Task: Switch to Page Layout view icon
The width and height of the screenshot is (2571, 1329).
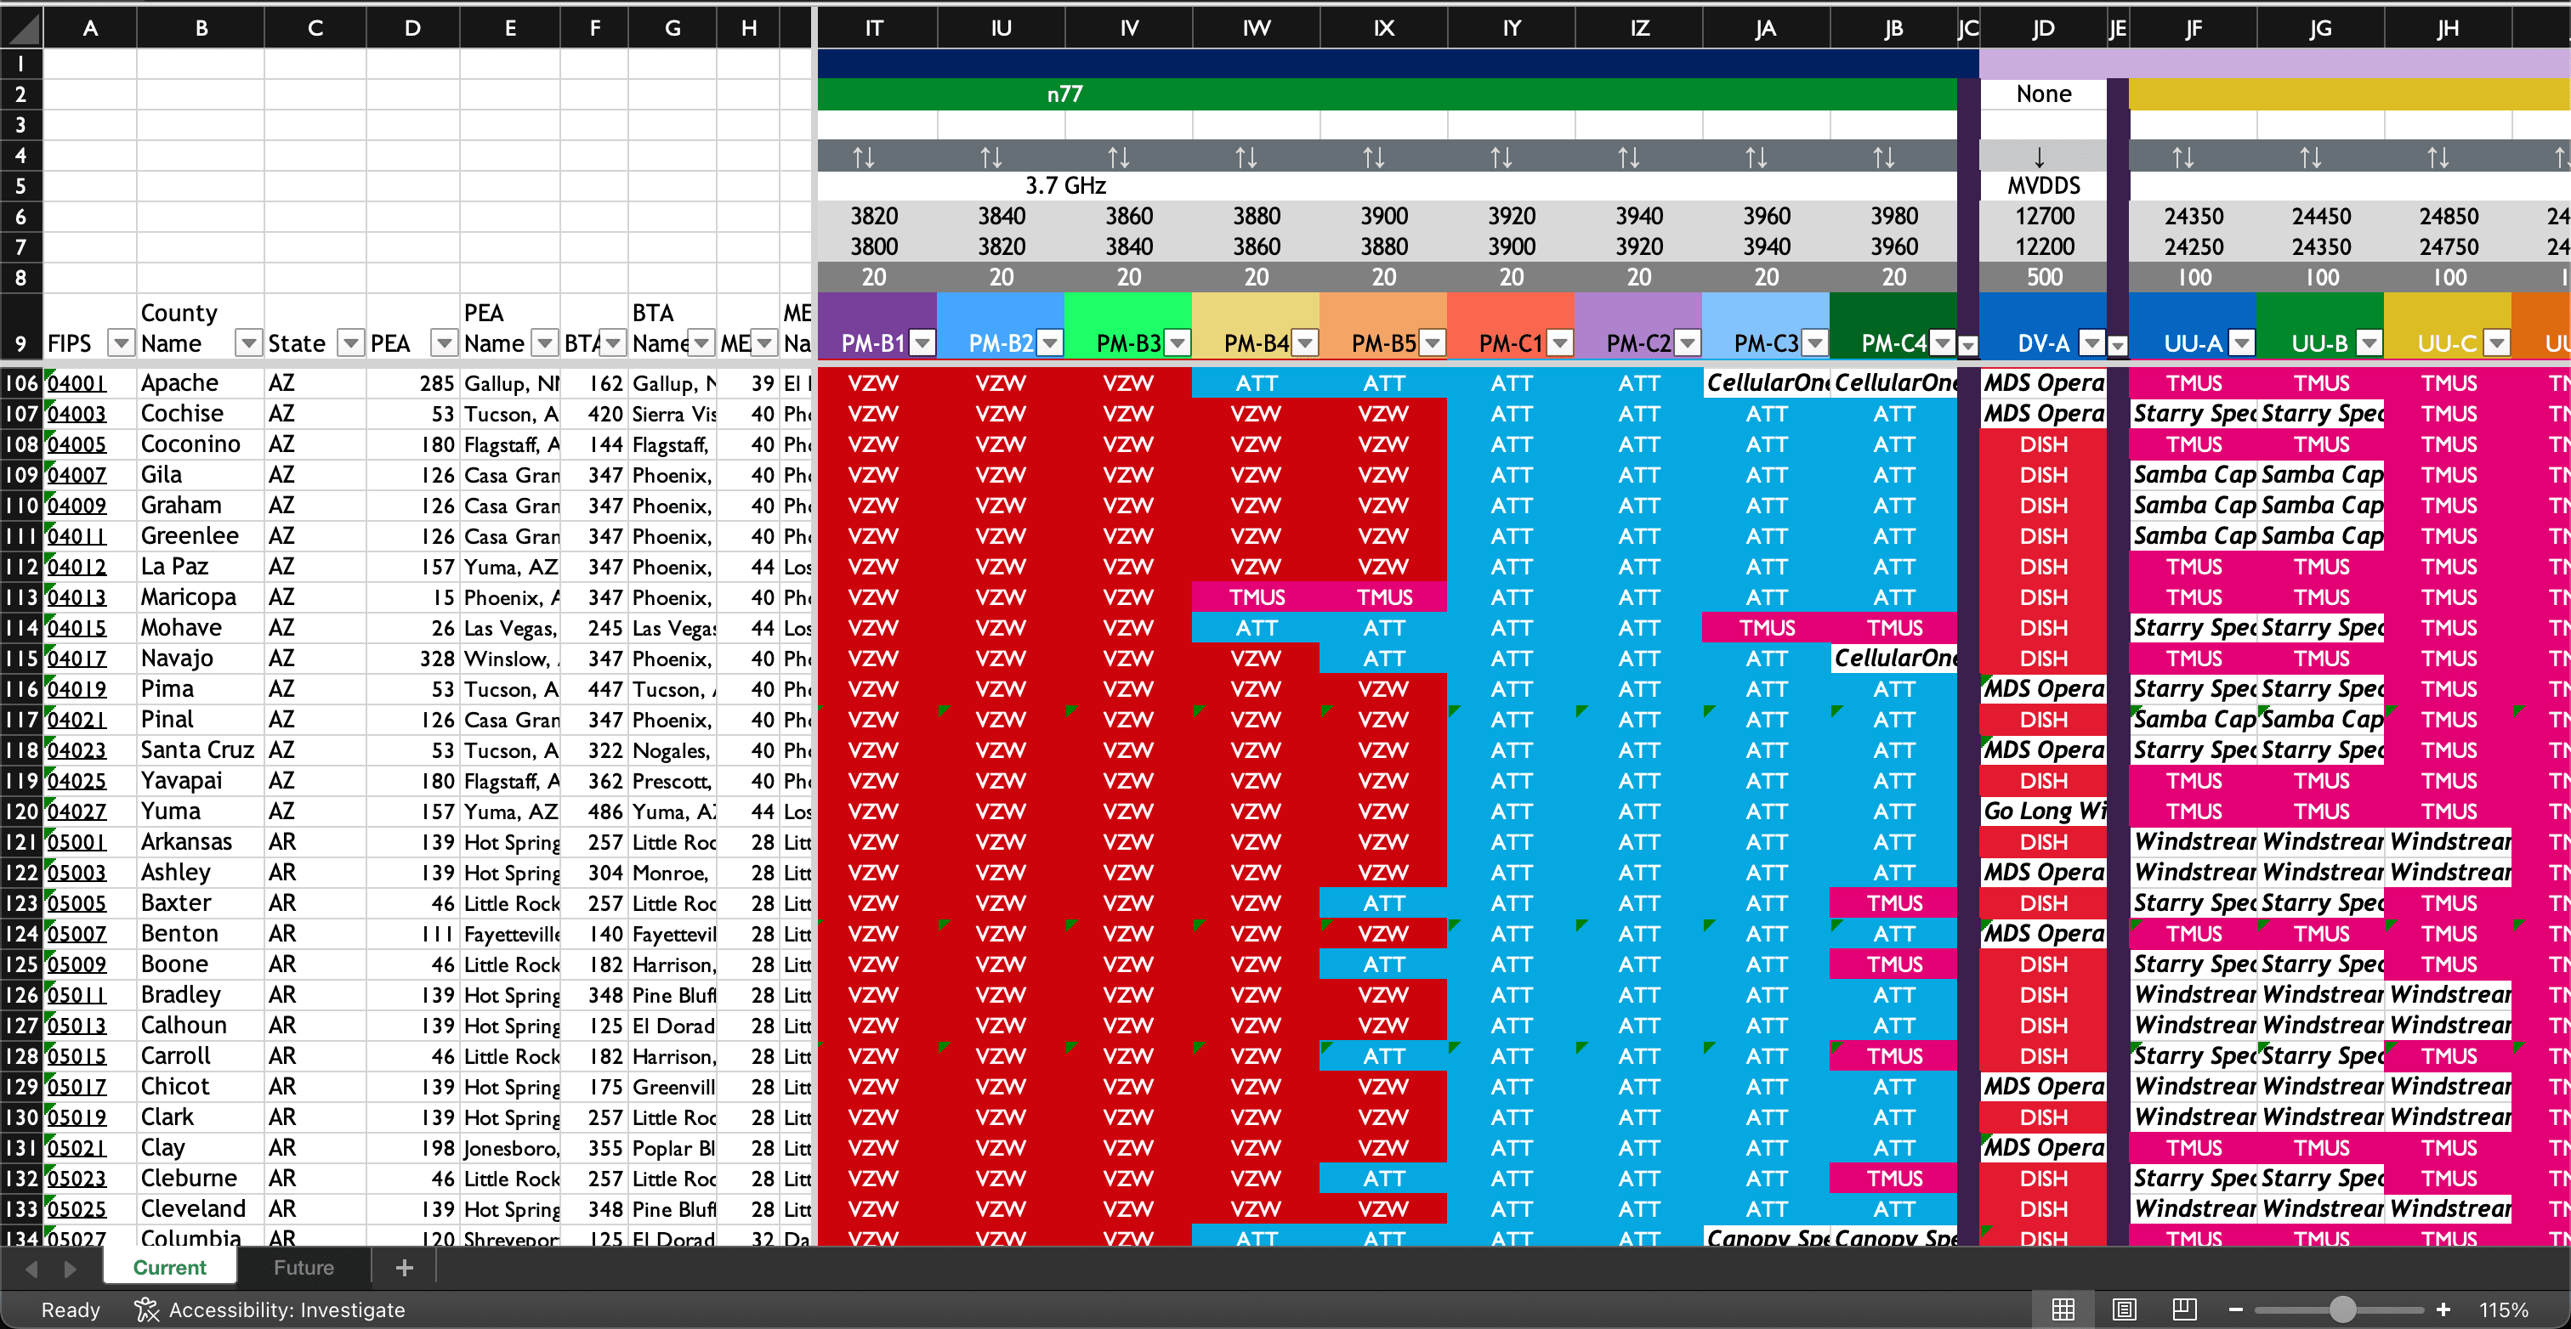Action: click(2124, 1309)
